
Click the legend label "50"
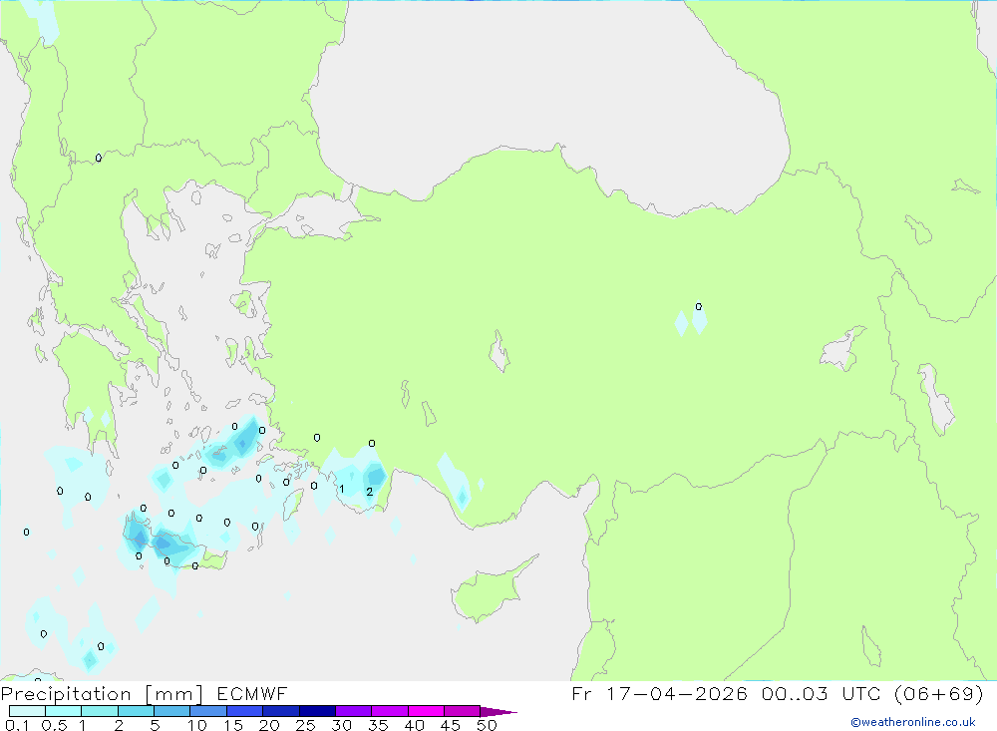488,725
